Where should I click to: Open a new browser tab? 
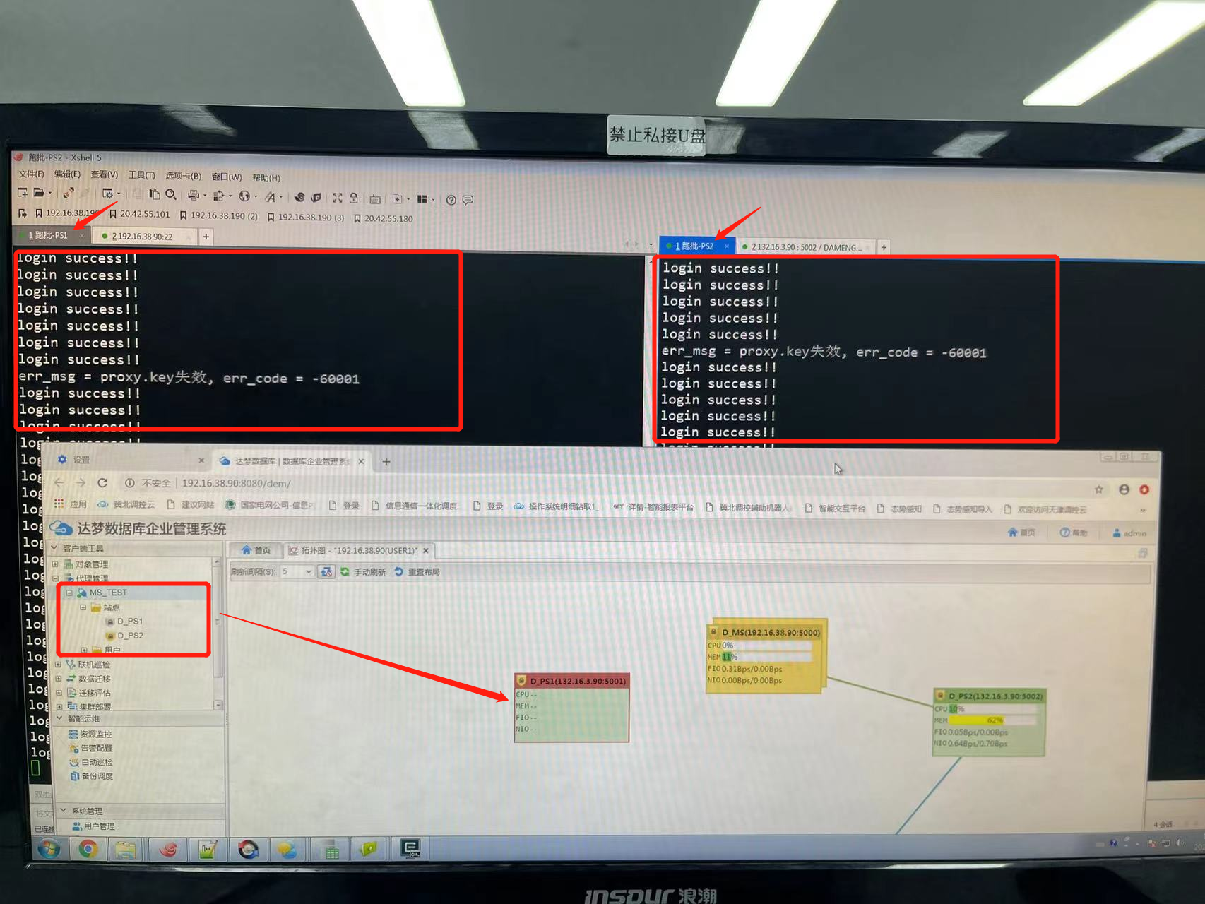tap(386, 462)
